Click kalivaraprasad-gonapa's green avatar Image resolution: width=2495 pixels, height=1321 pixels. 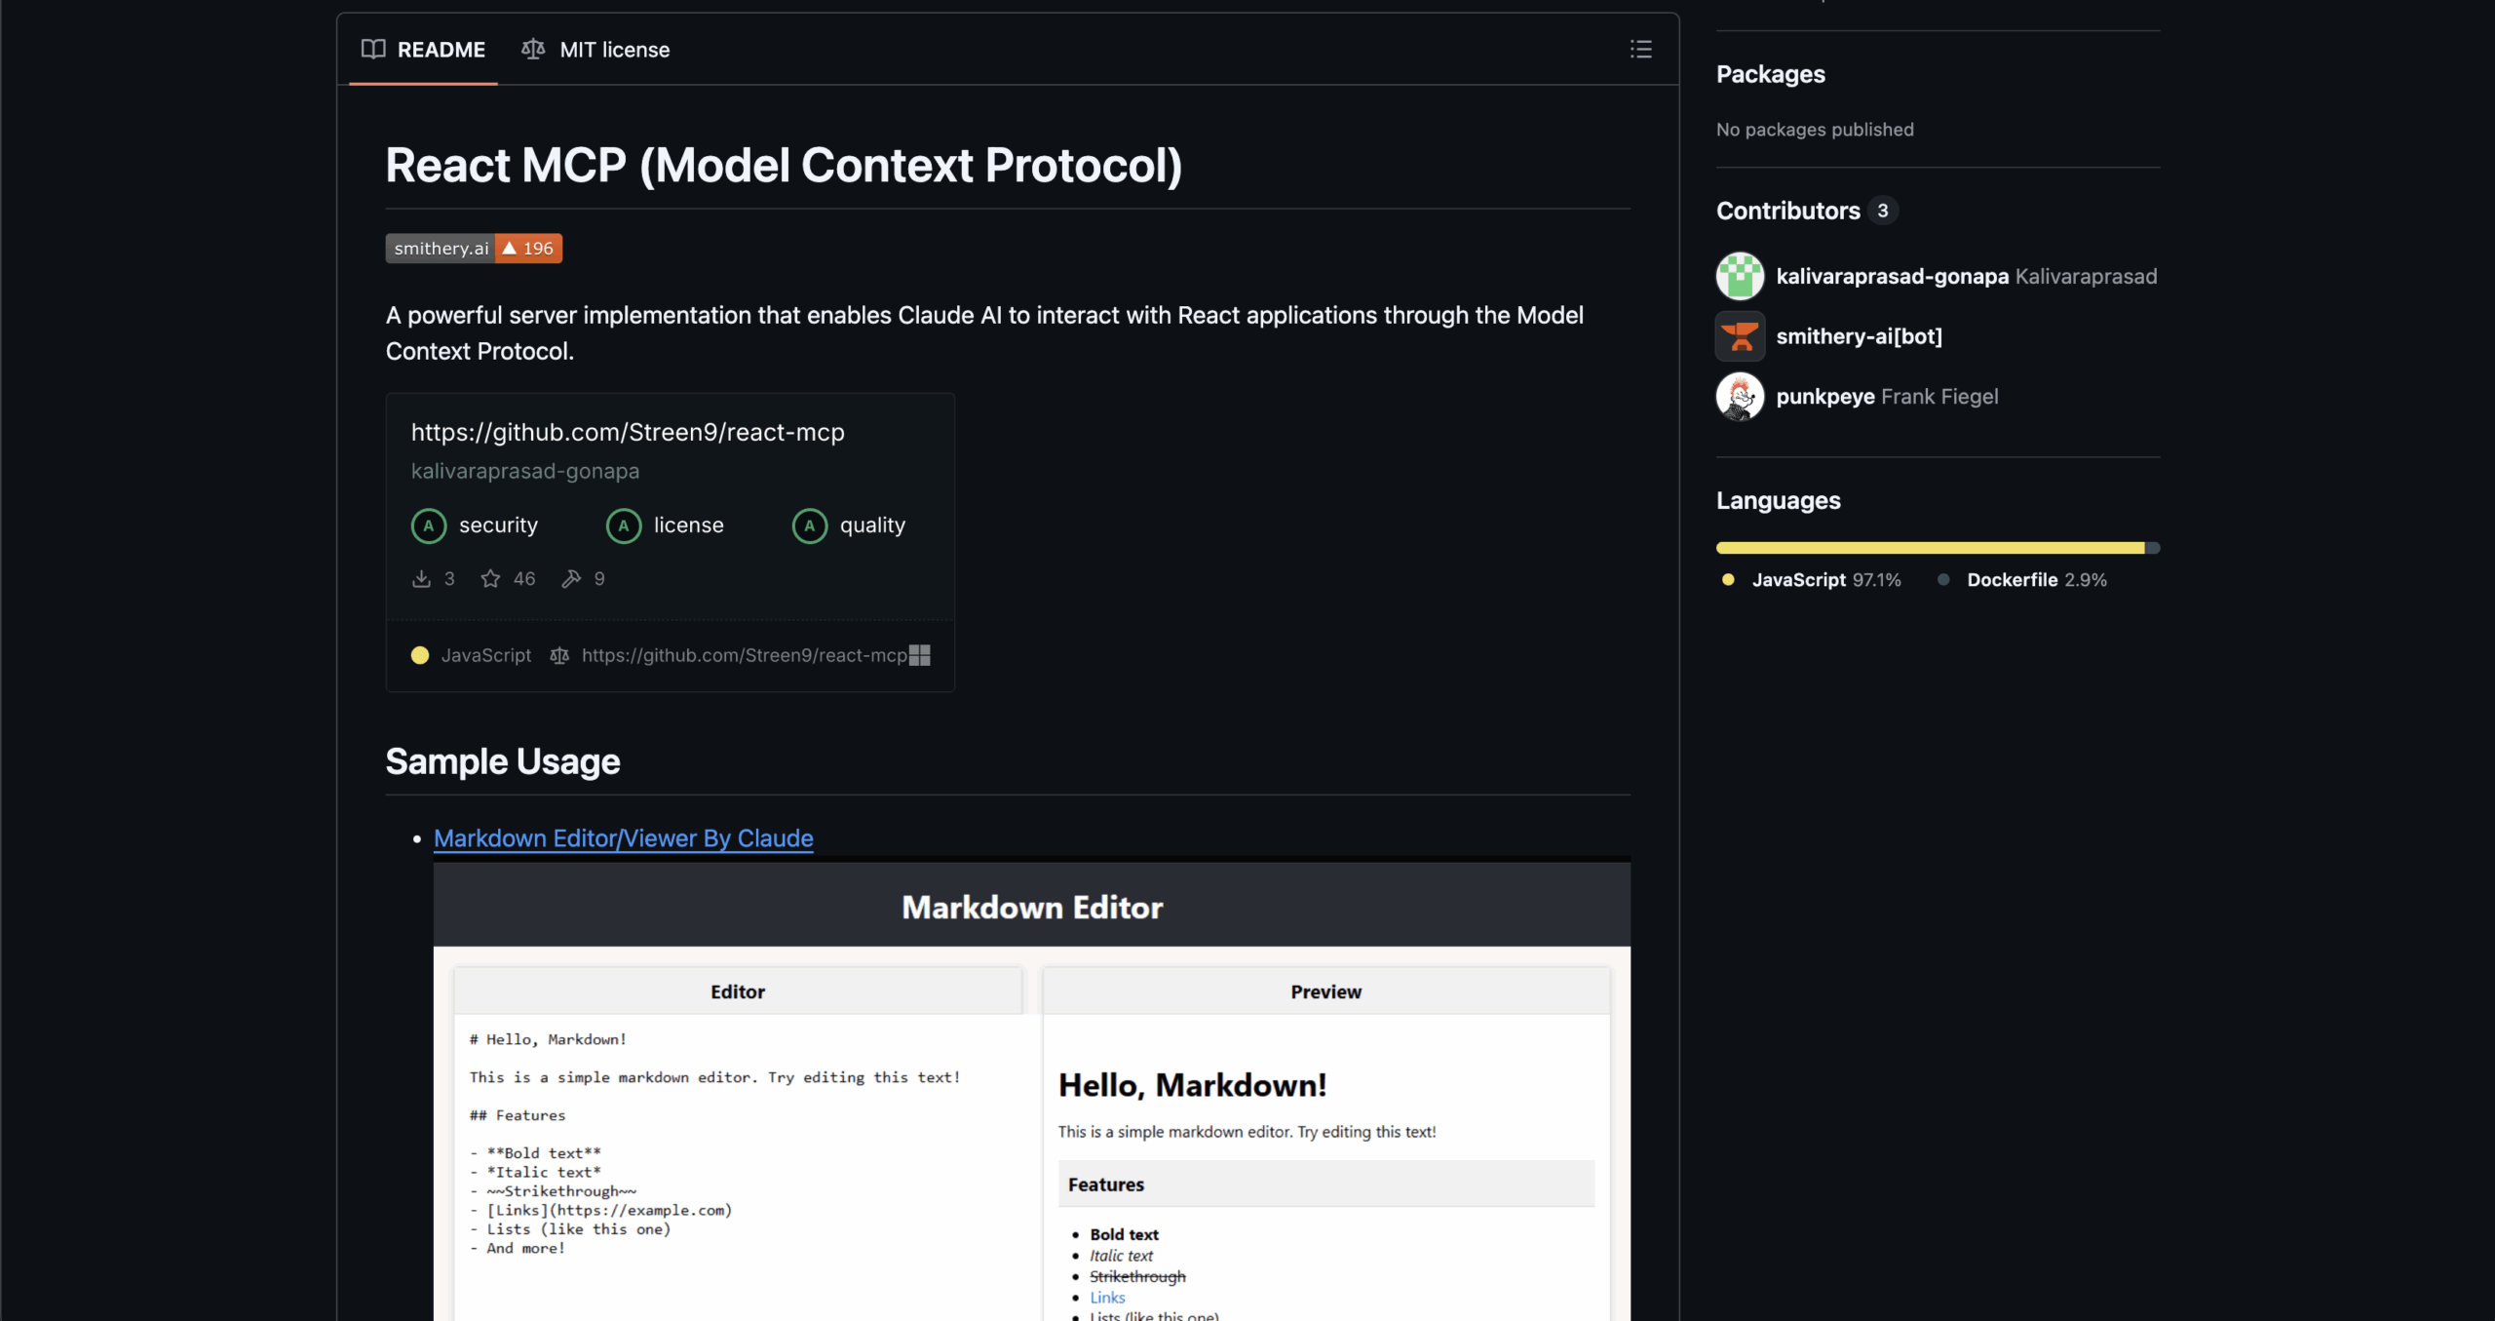click(x=1740, y=276)
